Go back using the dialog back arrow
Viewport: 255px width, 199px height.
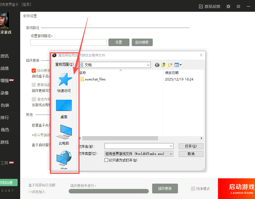click(157, 65)
